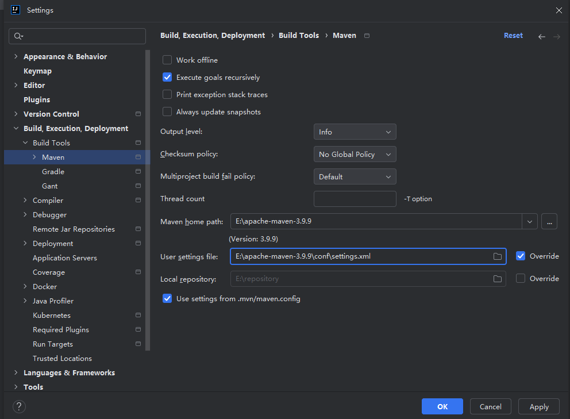
Task: Click the help question mark icon
Action: pyautogui.click(x=19, y=406)
